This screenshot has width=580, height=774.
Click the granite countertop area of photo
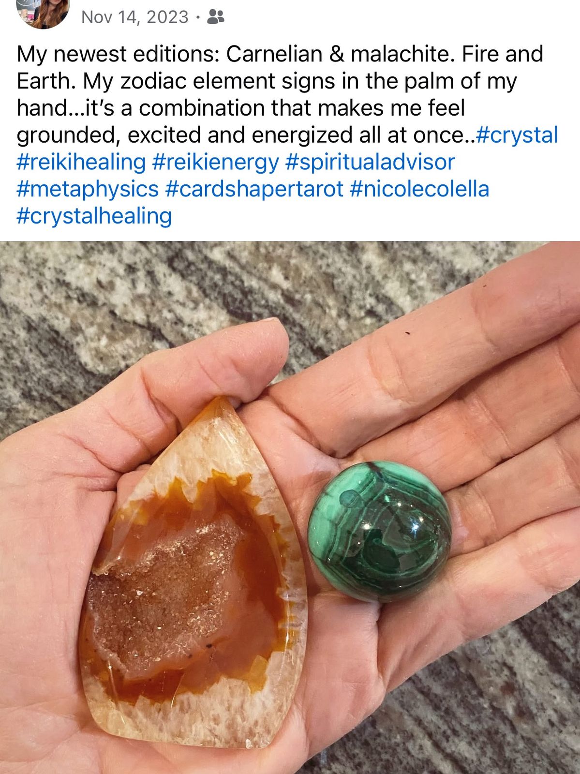tap(121, 290)
